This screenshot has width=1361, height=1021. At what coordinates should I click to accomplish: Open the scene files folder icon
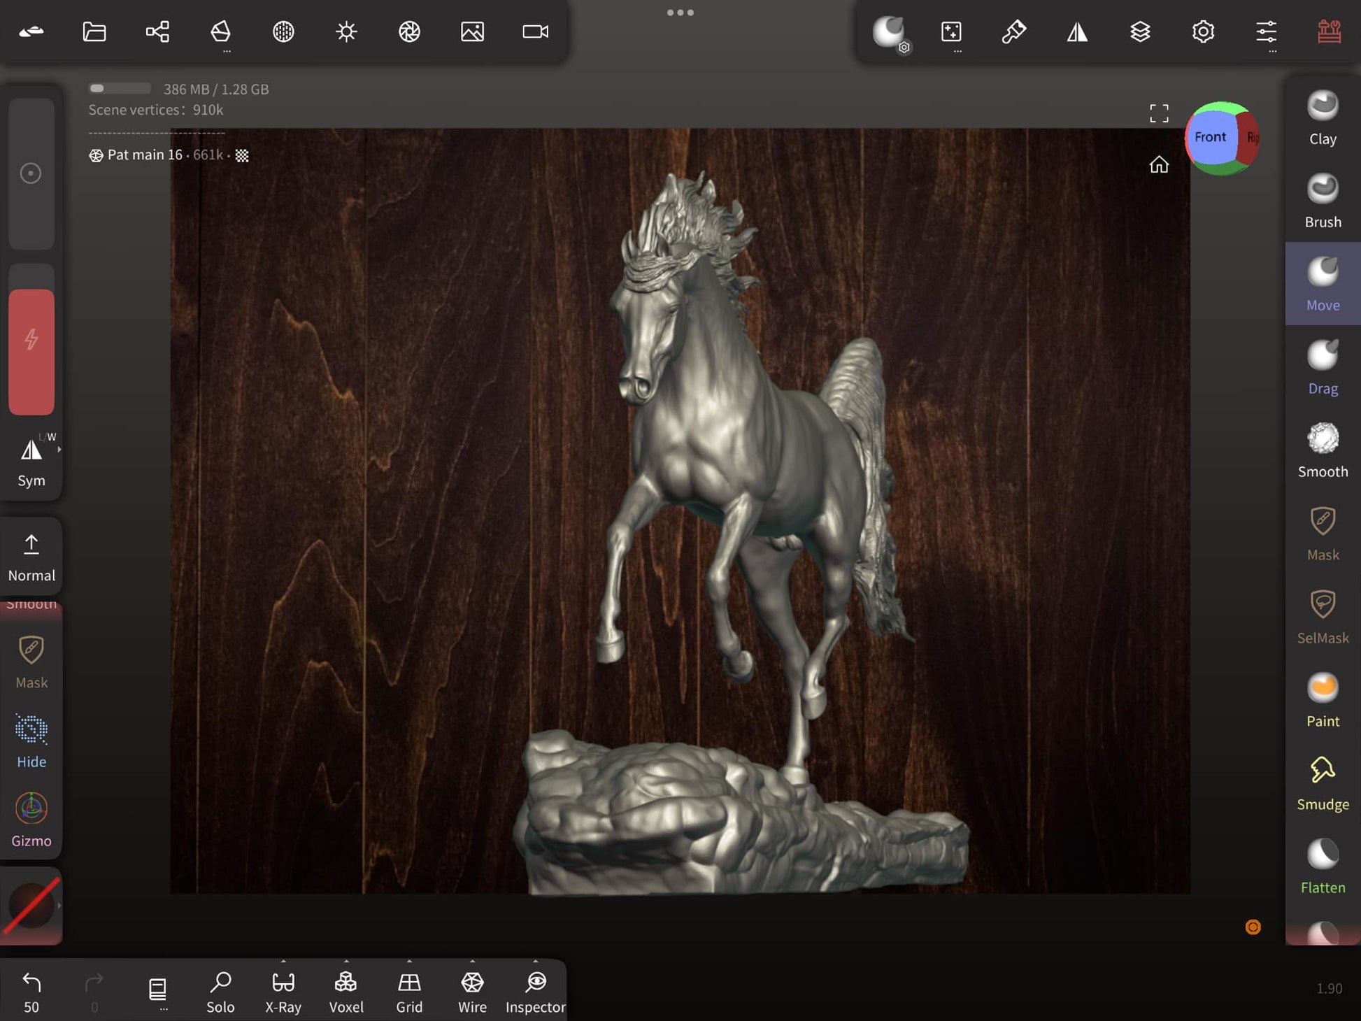tap(94, 31)
